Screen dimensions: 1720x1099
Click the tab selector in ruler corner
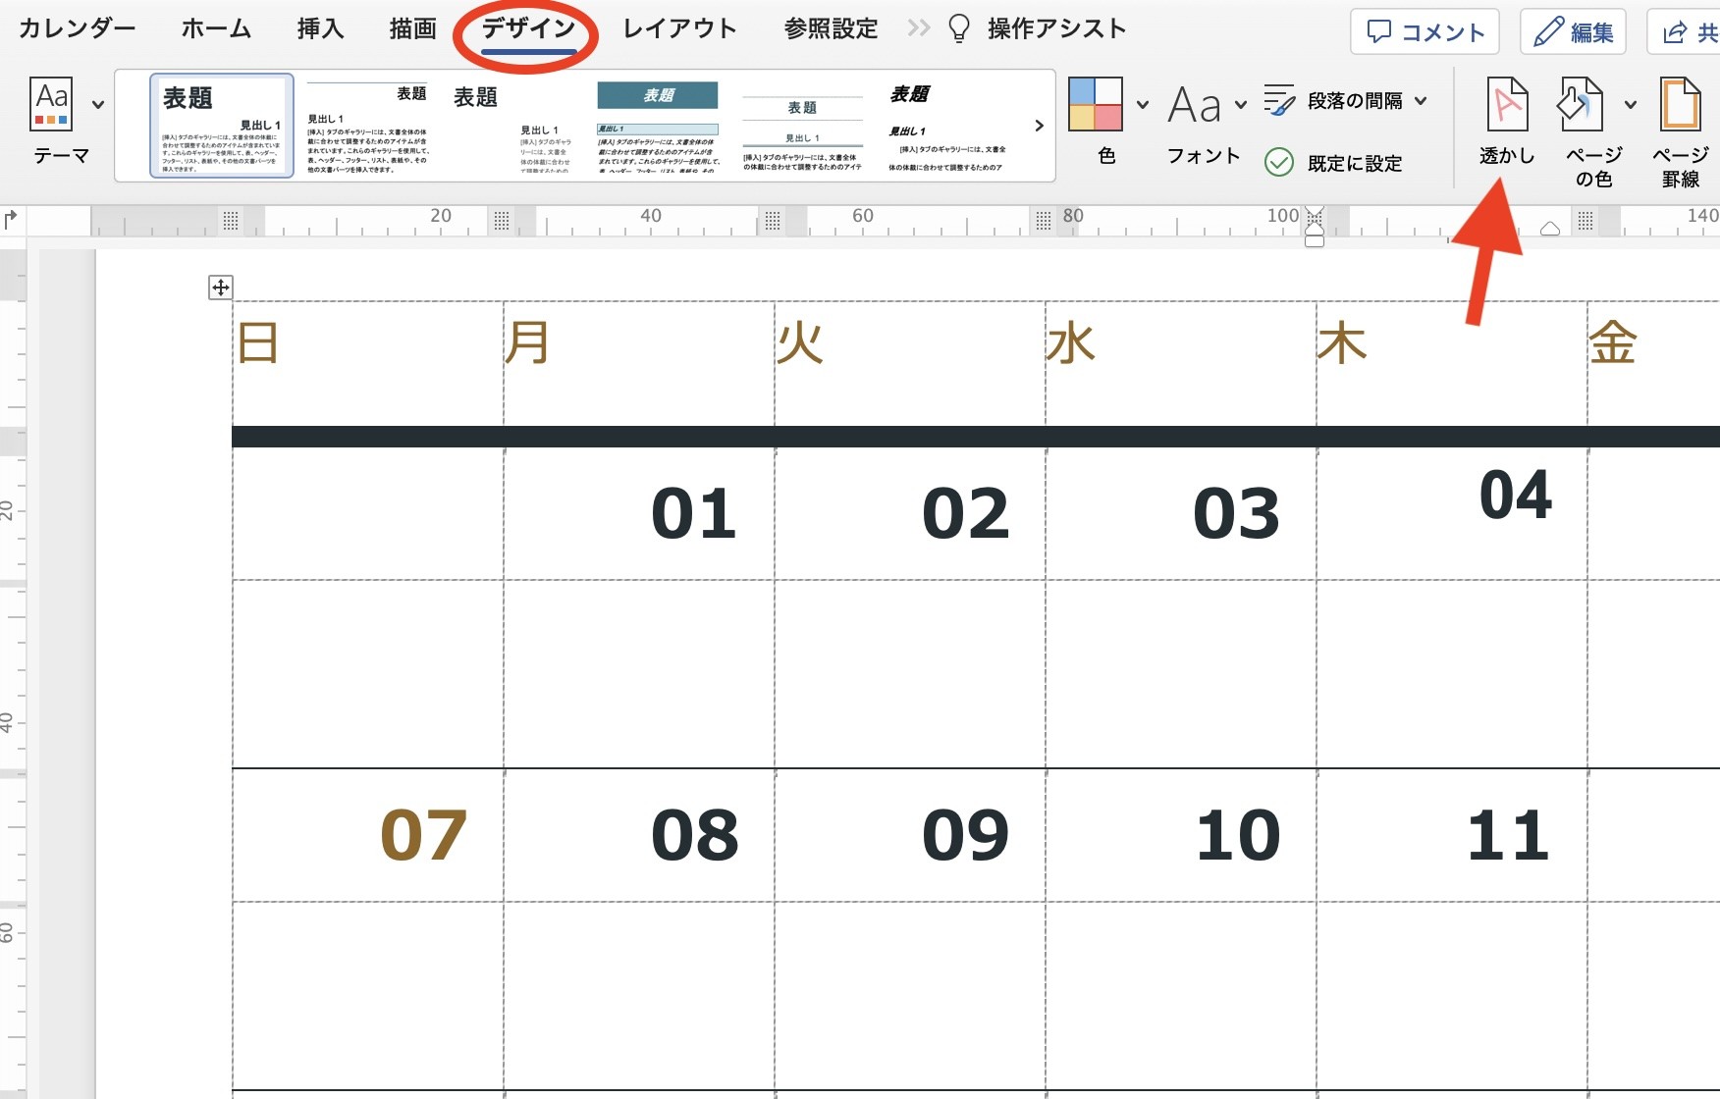coord(11,219)
